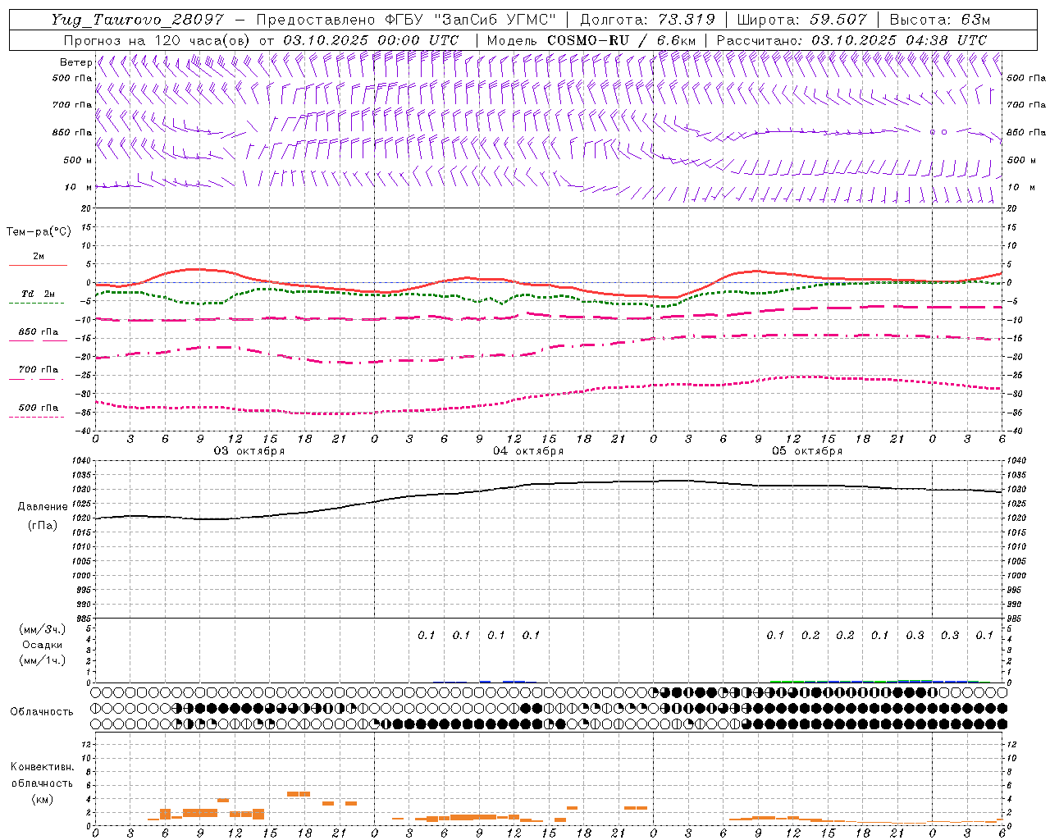
Task: Click the Ветер wind panel label
Action: (75, 62)
